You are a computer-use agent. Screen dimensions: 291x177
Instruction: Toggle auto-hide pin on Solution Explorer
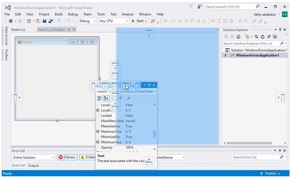point(280,30)
